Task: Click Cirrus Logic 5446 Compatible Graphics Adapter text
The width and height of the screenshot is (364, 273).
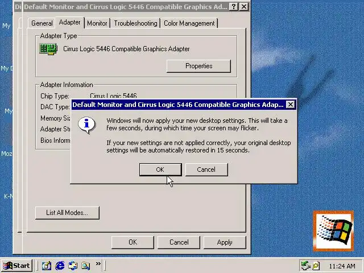Action: pos(126,49)
